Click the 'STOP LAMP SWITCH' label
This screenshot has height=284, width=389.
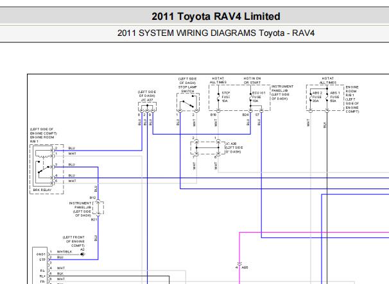[187, 89]
